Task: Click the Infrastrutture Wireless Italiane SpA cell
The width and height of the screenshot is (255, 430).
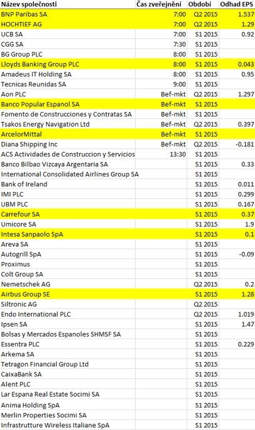Action: (68, 426)
